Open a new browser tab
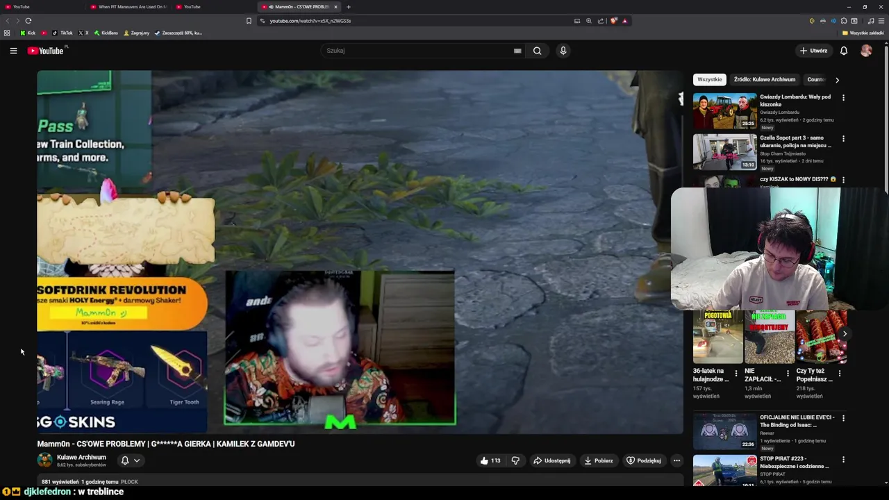 coord(349,7)
